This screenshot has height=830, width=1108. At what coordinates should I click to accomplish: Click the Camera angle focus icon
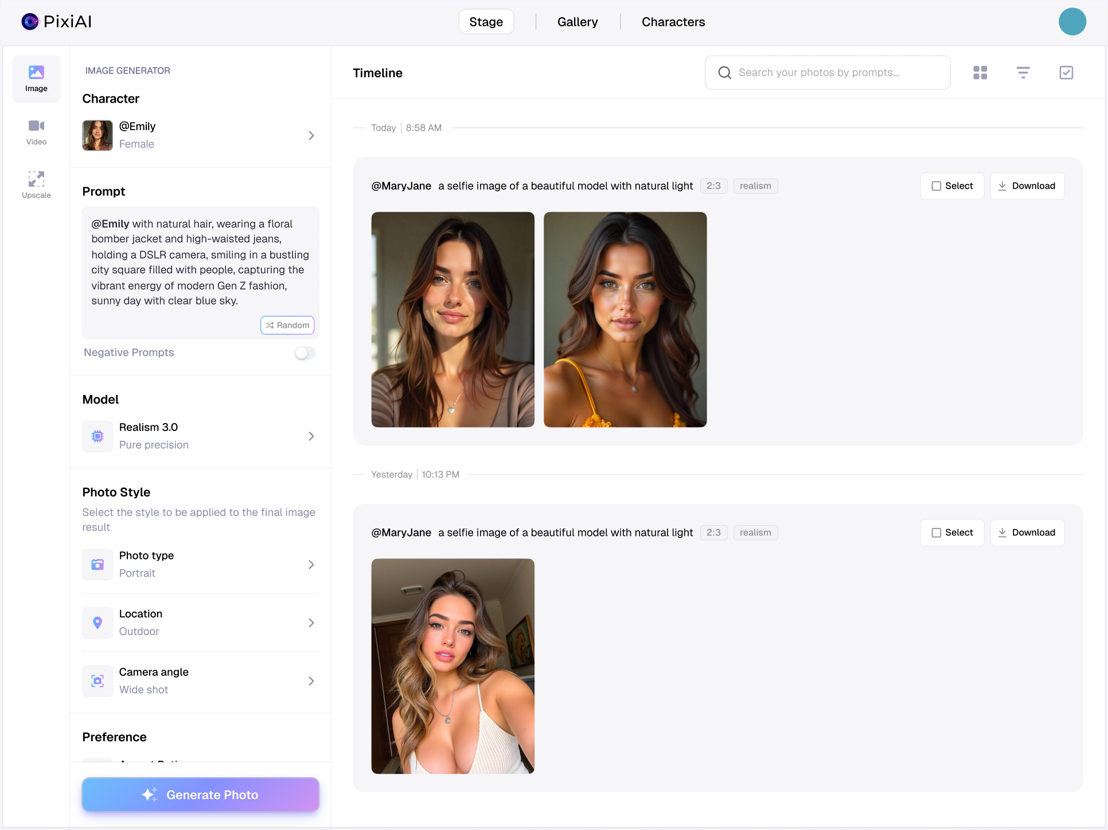(97, 681)
